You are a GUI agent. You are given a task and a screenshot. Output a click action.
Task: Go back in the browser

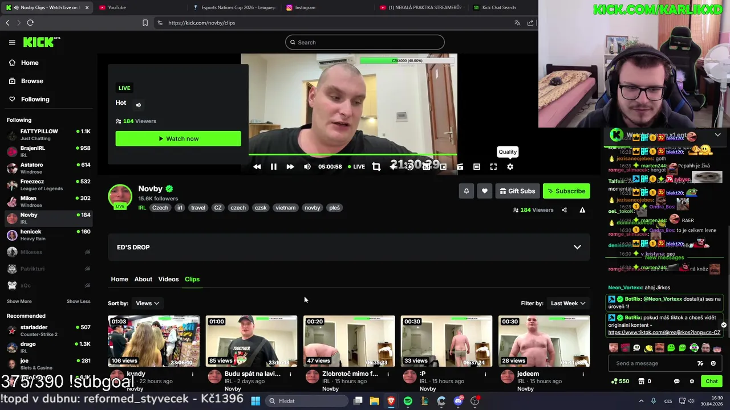[7, 23]
